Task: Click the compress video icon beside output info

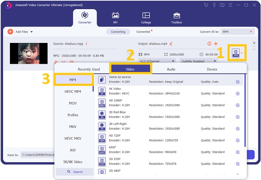Action: (216, 44)
